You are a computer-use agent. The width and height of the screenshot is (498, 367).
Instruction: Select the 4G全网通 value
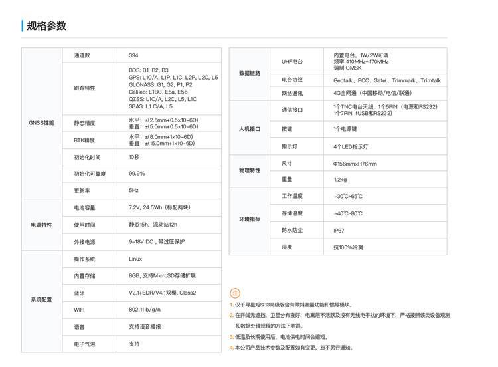373,93
